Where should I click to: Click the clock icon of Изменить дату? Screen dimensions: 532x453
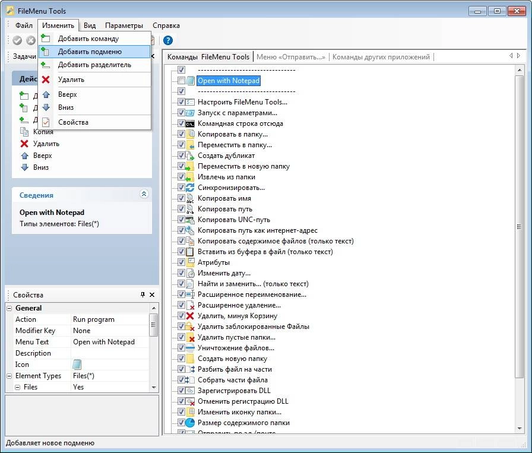point(191,273)
